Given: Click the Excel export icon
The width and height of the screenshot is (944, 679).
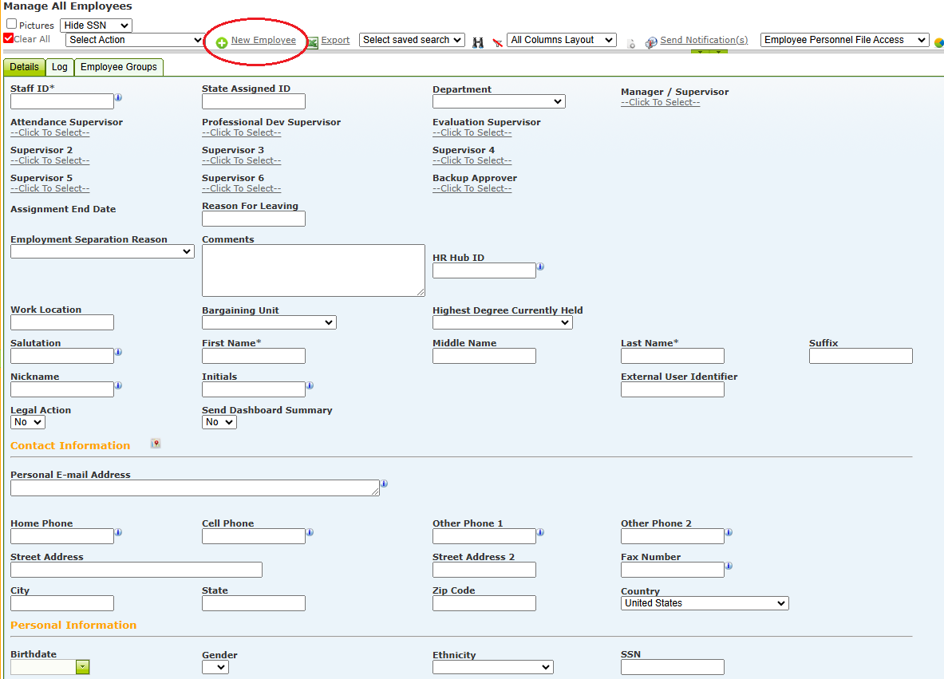Looking at the screenshot, I should click(x=313, y=43).
